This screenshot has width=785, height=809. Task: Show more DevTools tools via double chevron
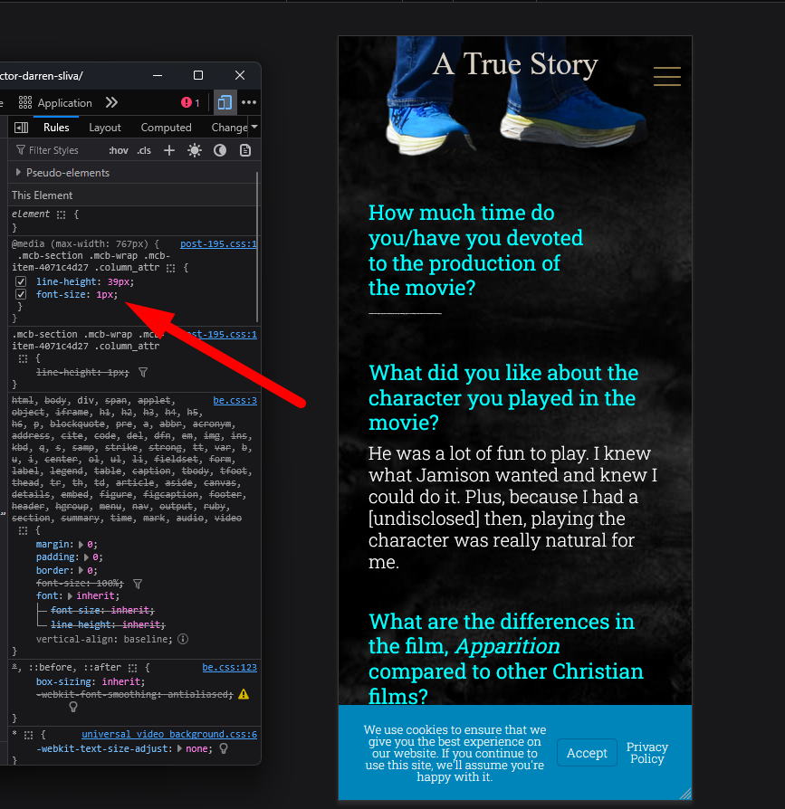111,102
